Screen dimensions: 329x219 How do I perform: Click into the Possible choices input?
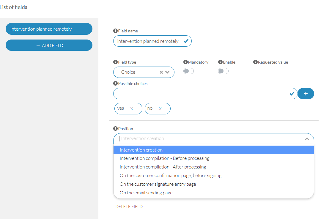point(205,94)
